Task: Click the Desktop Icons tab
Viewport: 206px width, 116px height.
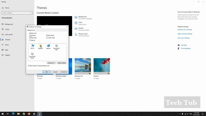Action: coord(31,30)
